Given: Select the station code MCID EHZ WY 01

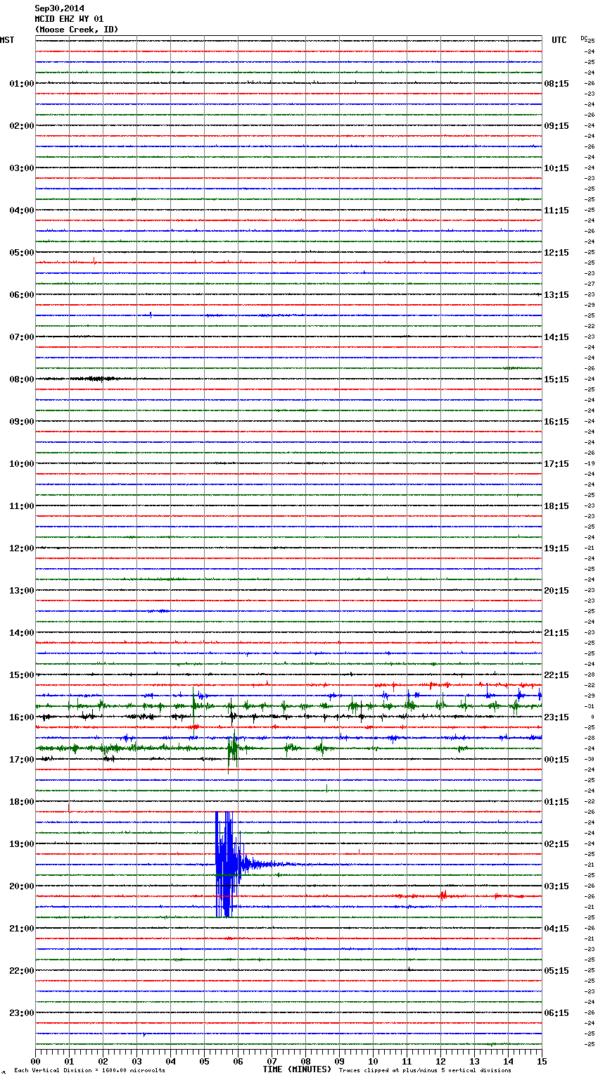Looking at the screenshot, I should pos(70,19).
